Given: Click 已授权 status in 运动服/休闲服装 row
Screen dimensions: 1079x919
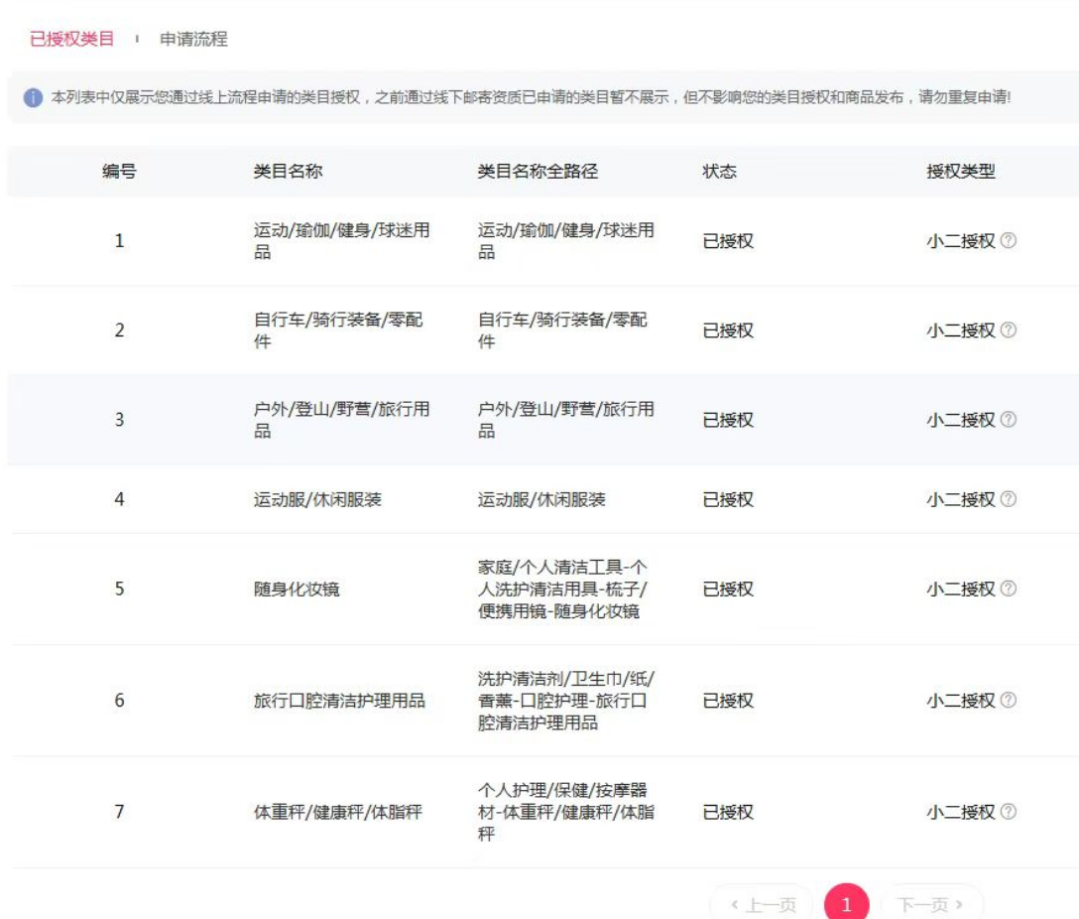Looking at the screenshot, I should point(728,499).
